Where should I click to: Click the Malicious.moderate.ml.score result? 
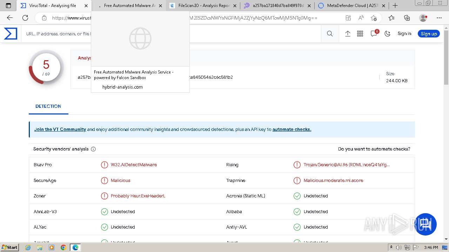[x=333, y=180]
